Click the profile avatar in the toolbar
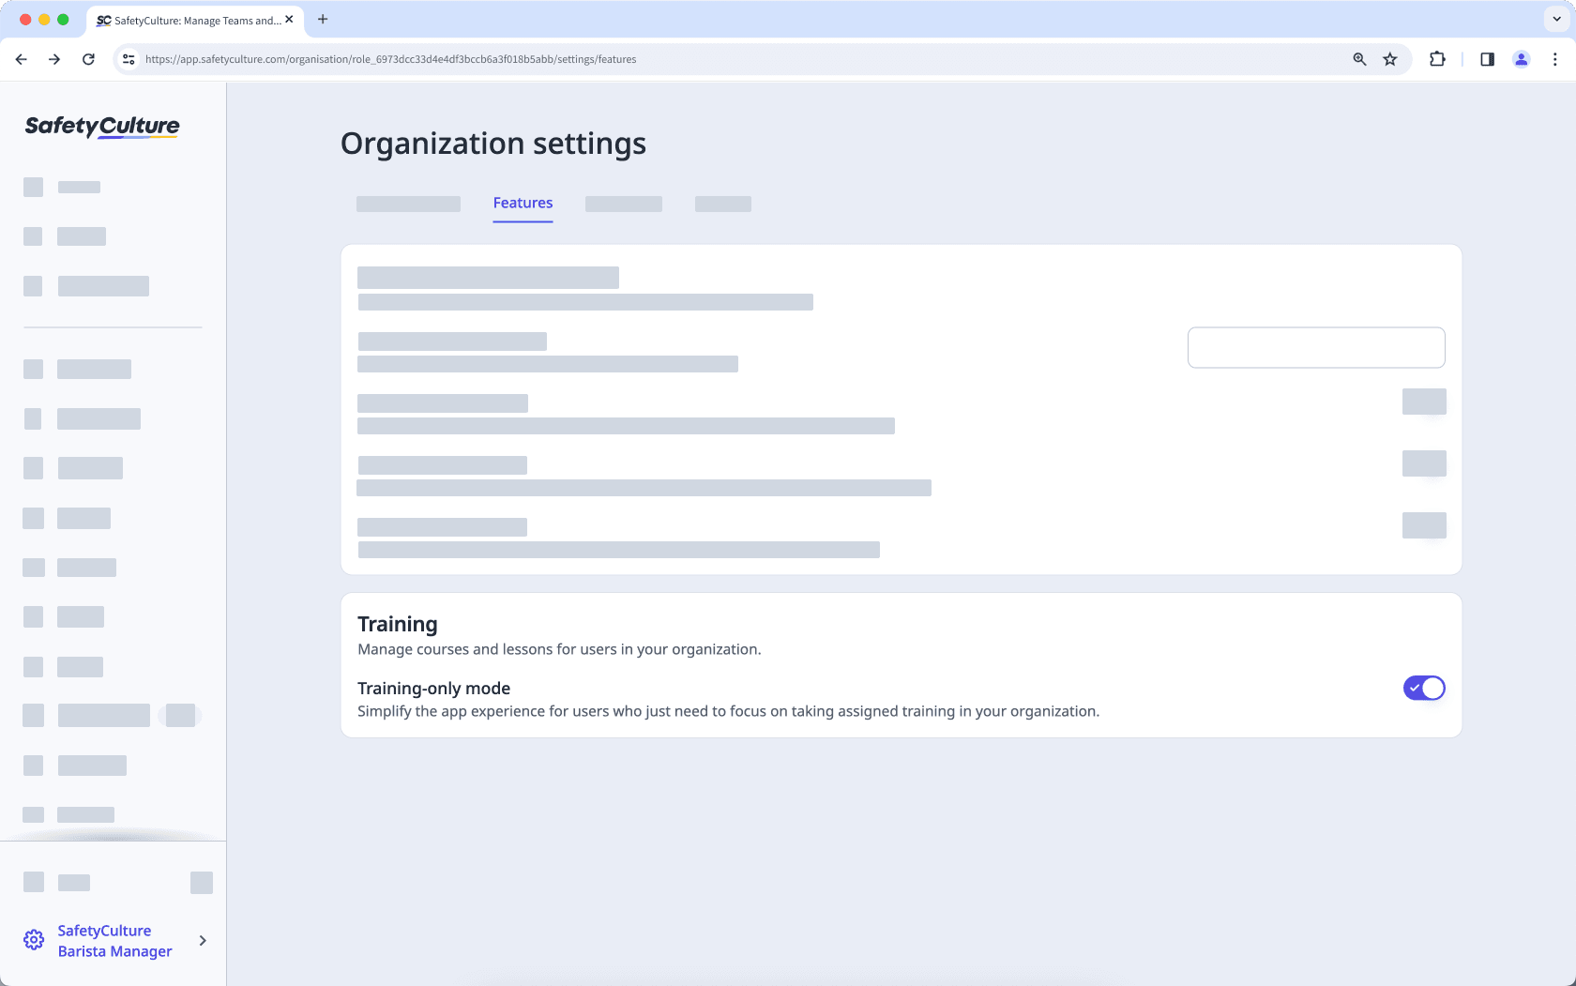 click(x=1522, y=58)
